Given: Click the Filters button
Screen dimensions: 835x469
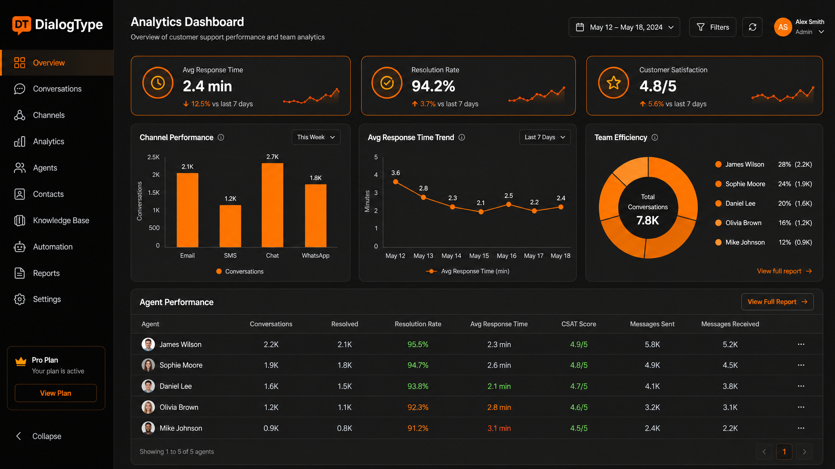Looking at the screenshot, I should [713, 27].
